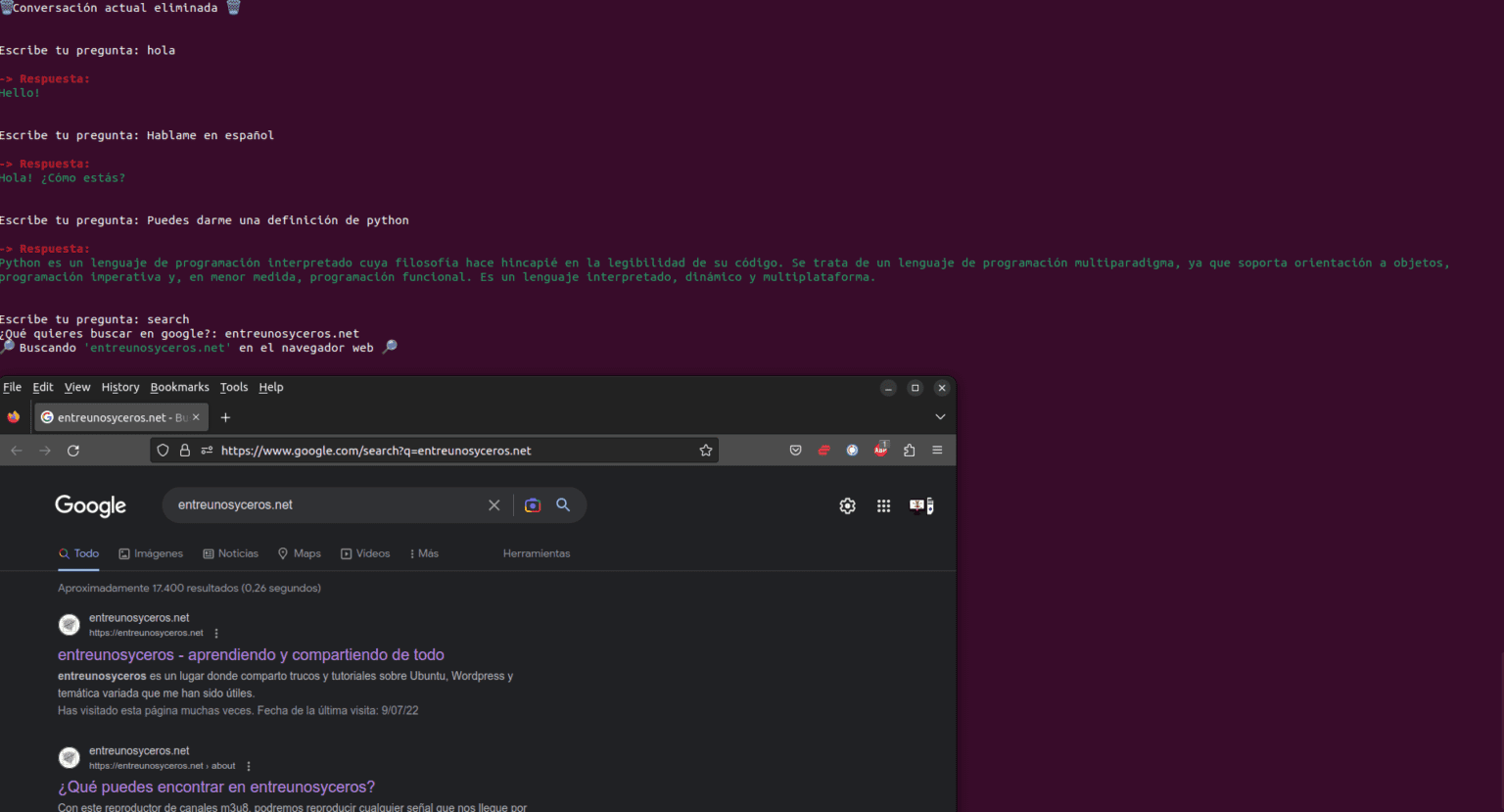This screenshot has width=1504, height=812.
Task: Open the Google account avatar
Action: click(921, 506)
